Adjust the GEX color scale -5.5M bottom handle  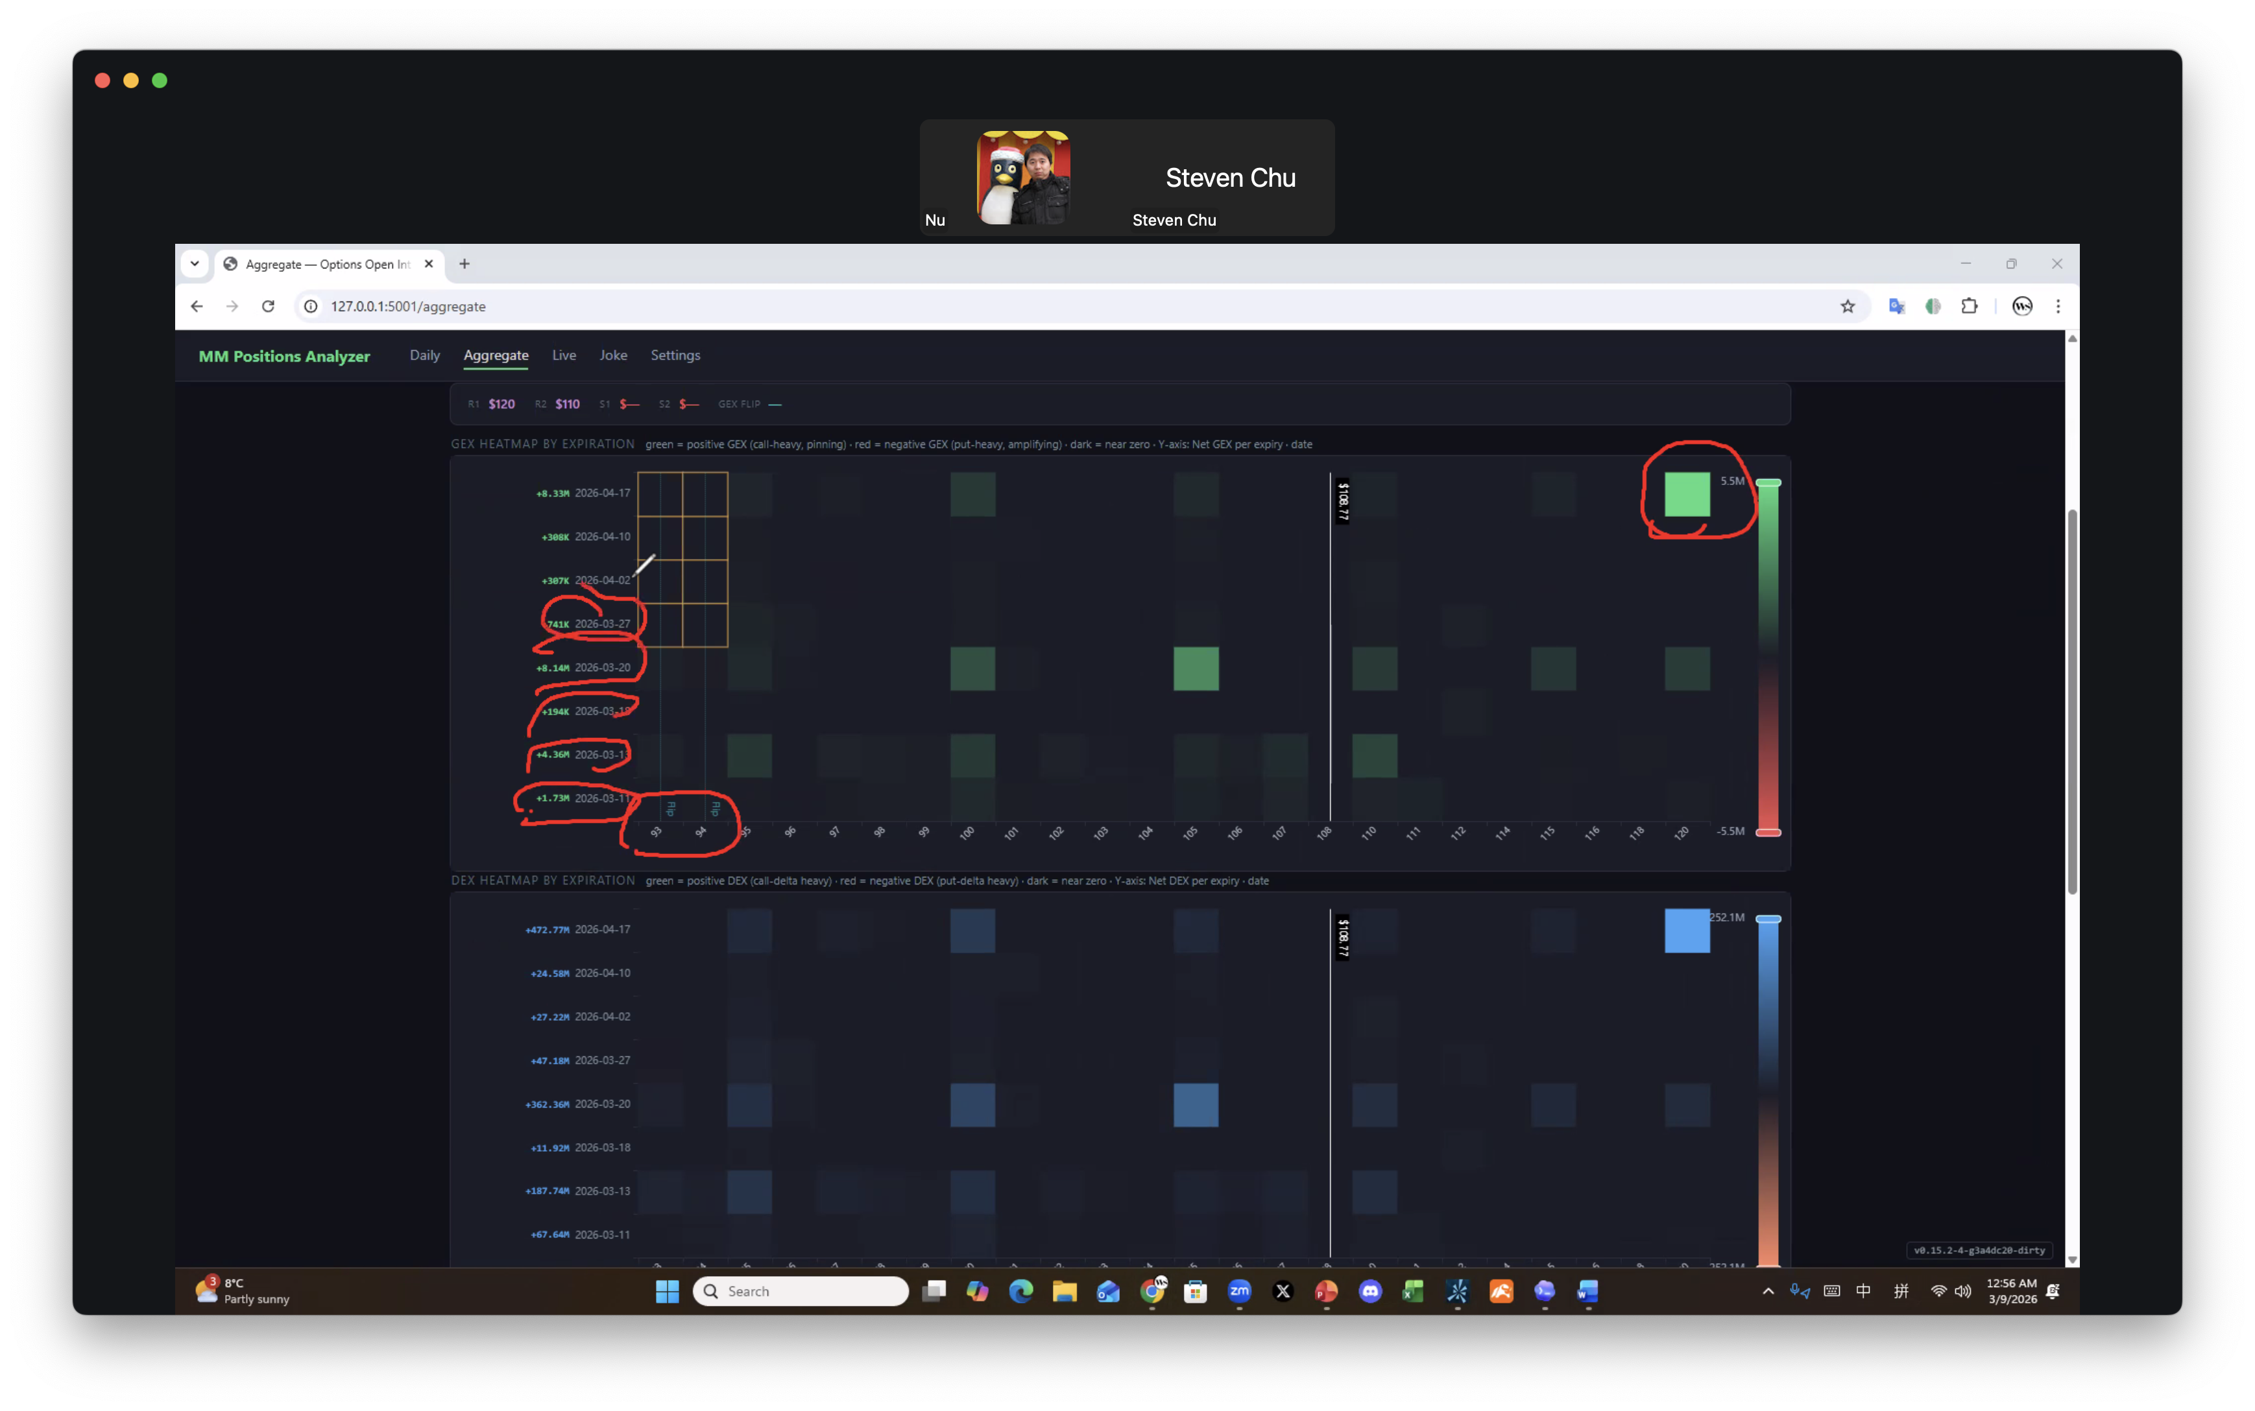1768,831
